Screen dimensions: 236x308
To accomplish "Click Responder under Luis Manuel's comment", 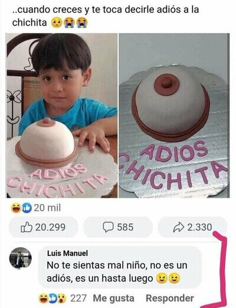I will [x=170, y=299].
